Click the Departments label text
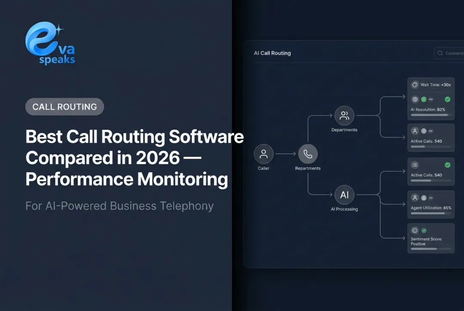The height and width of the screenshot is (311, 464). [344, 130]
